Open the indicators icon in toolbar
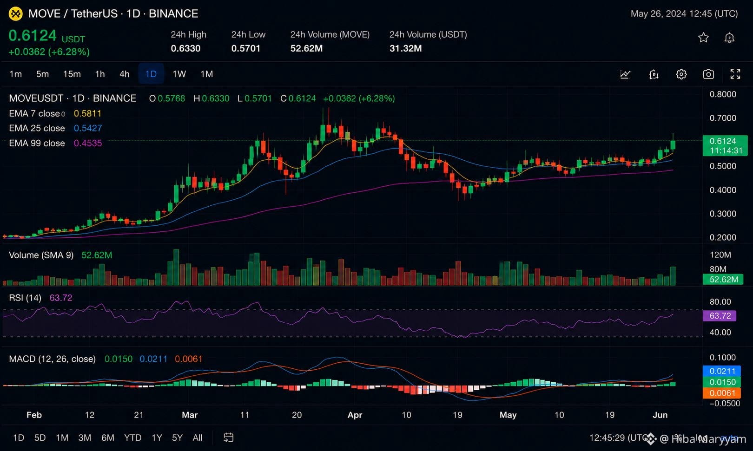Viewport: 753px width, 451px height. click(x=654, y=74)
